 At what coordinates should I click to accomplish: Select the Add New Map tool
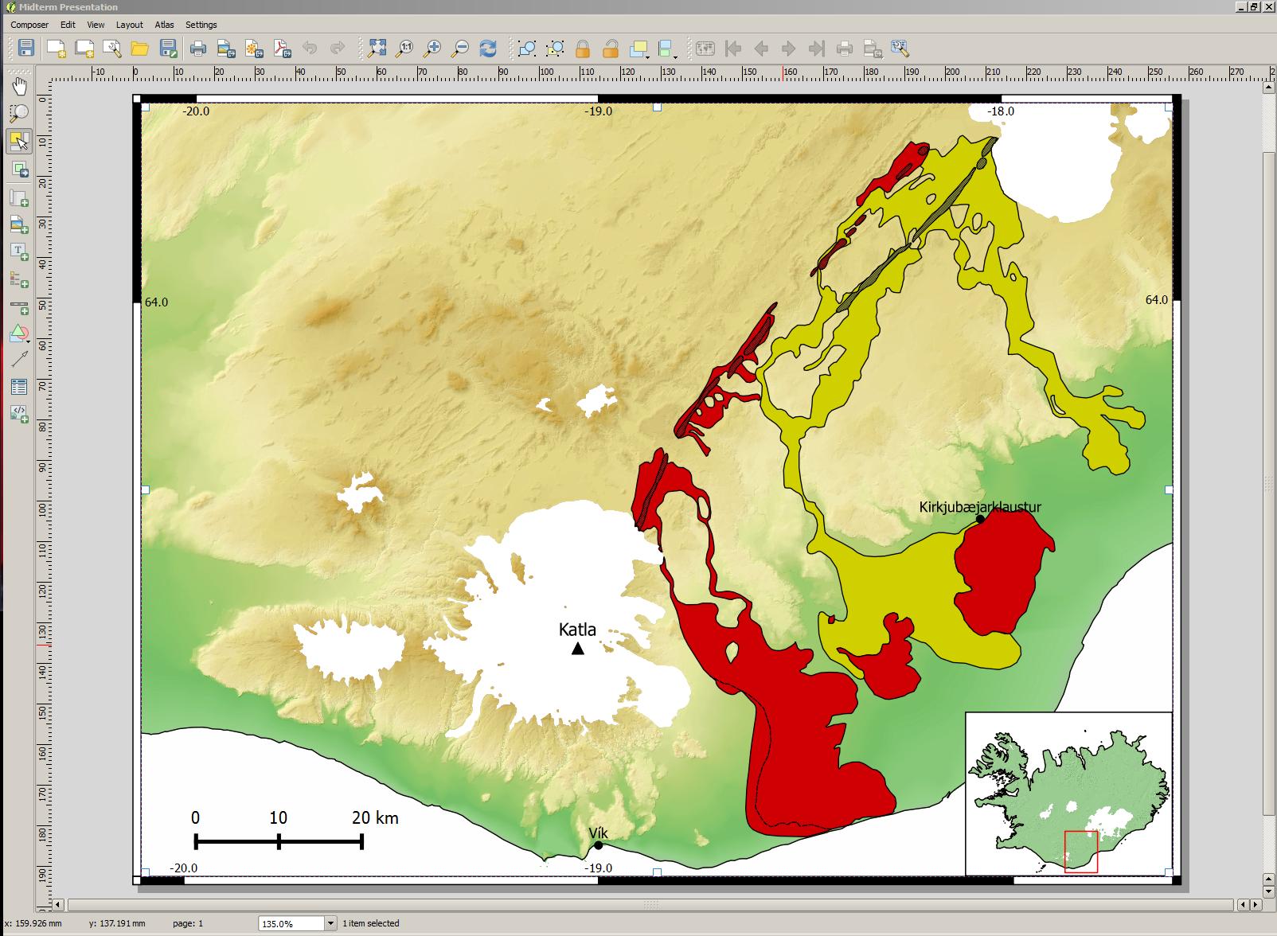click(19, 197)
